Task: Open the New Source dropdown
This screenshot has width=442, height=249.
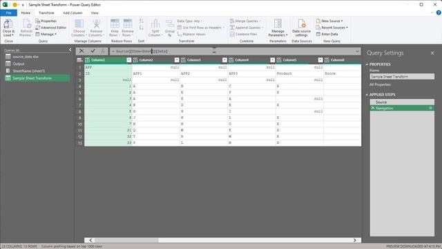Action: (x=329, y=21)
